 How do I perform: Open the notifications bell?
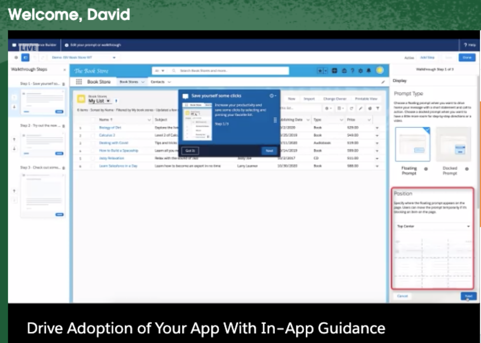[369, 71]
